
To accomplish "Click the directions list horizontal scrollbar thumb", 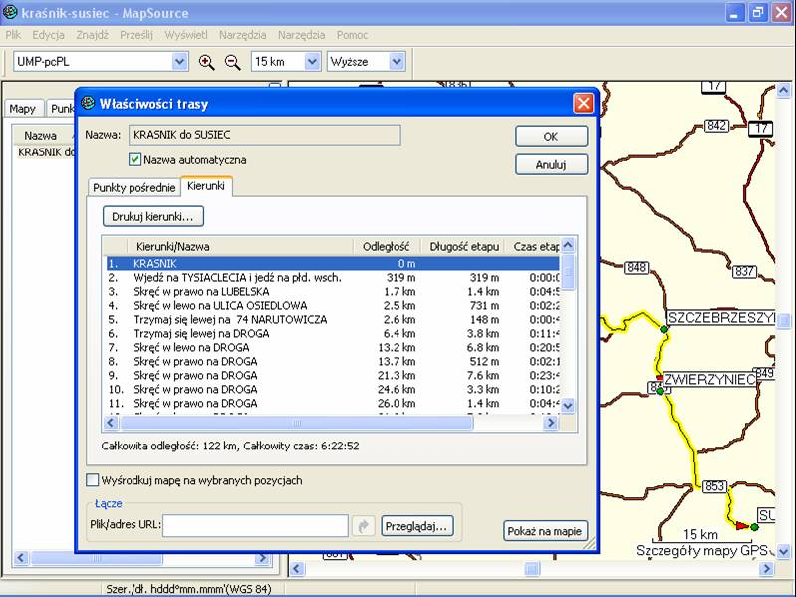I will [297, 422].
